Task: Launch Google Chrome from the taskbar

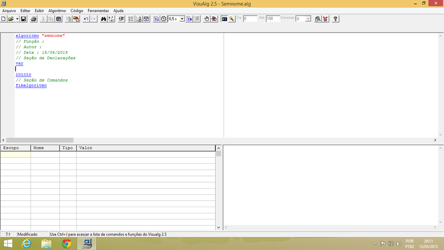Action: tap(66, 243)
